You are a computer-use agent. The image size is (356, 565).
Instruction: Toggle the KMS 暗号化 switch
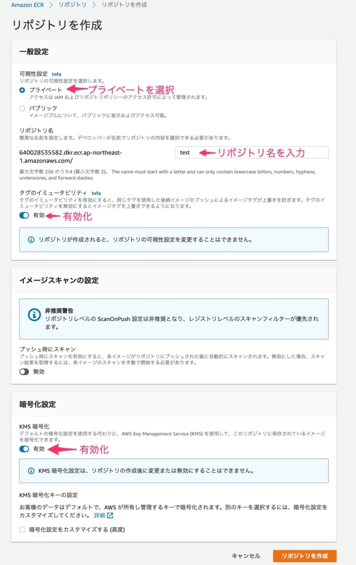24,449
